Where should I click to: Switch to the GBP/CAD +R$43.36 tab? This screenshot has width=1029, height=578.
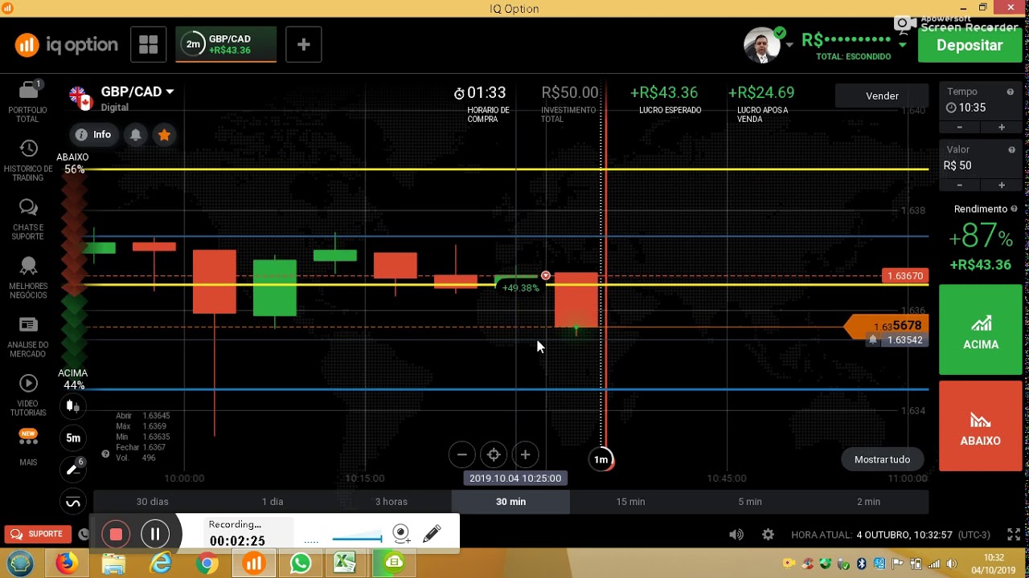click(226, 45)
